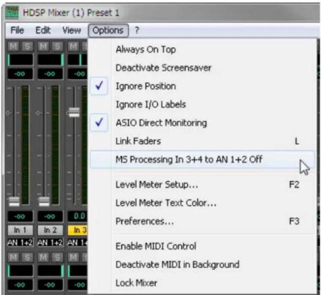Mute second channel in bottom row
This screenshot has width=321, height=295.
(43, 257)
